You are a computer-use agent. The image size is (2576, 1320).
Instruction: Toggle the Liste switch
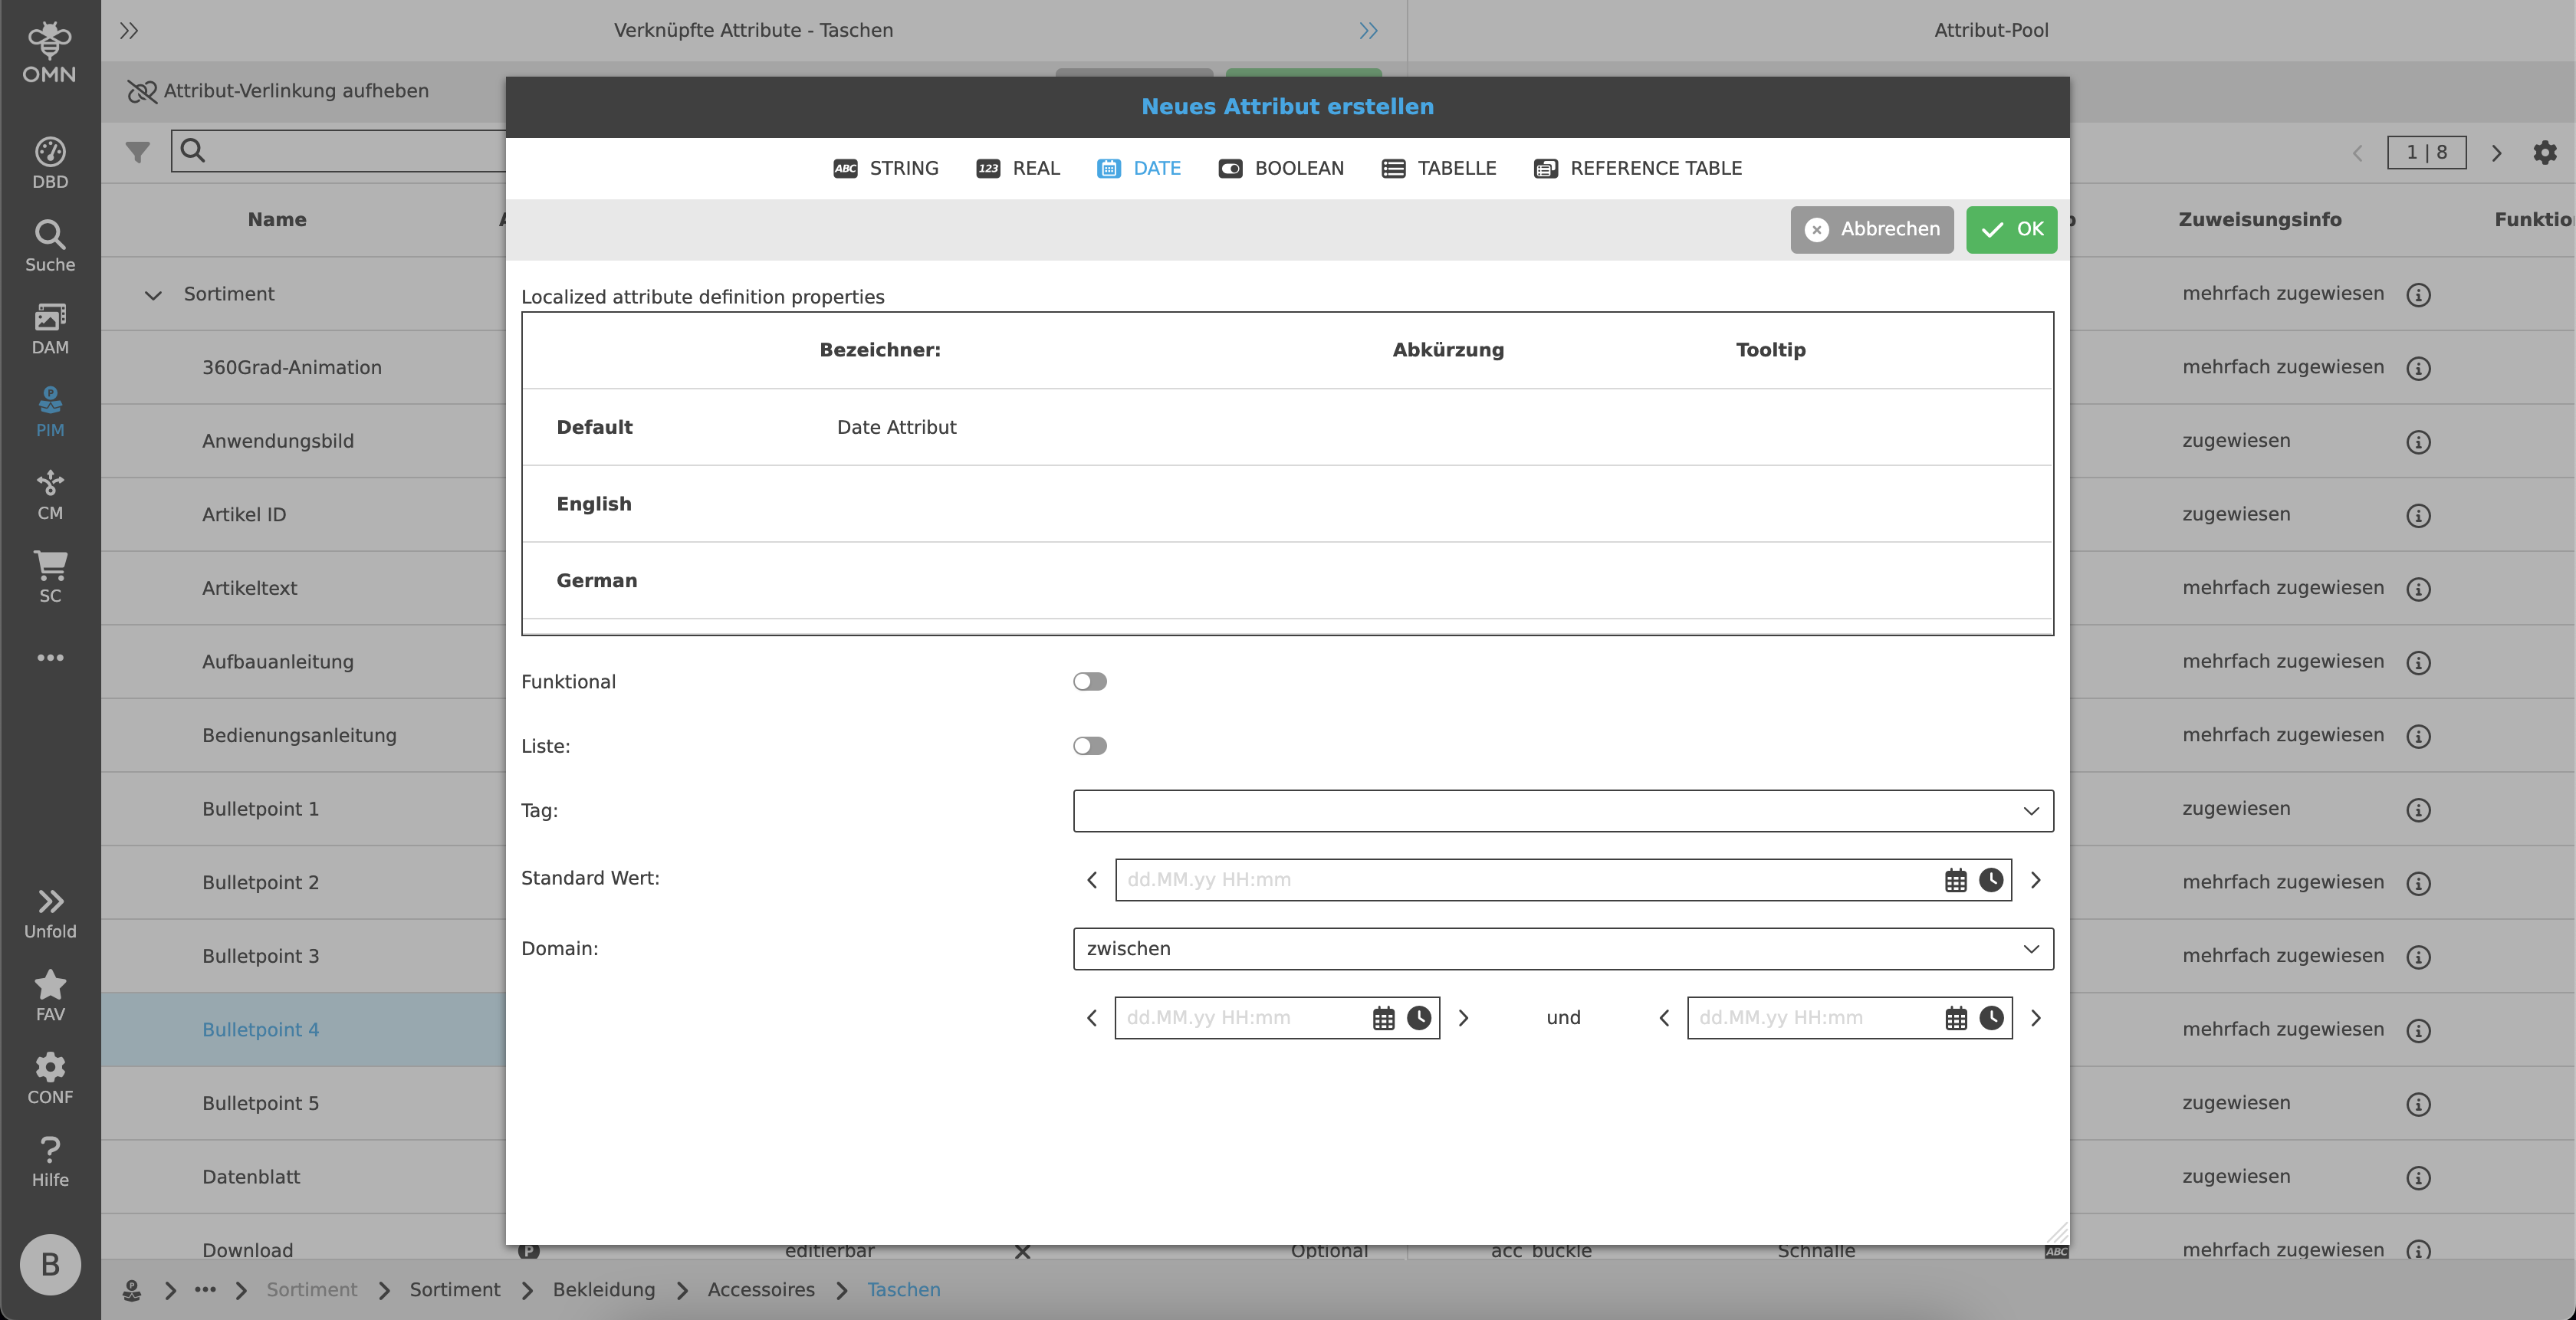point(1089,746)
